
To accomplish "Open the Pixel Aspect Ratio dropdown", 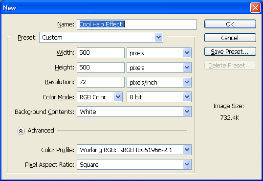I will [x=134, y=164].
